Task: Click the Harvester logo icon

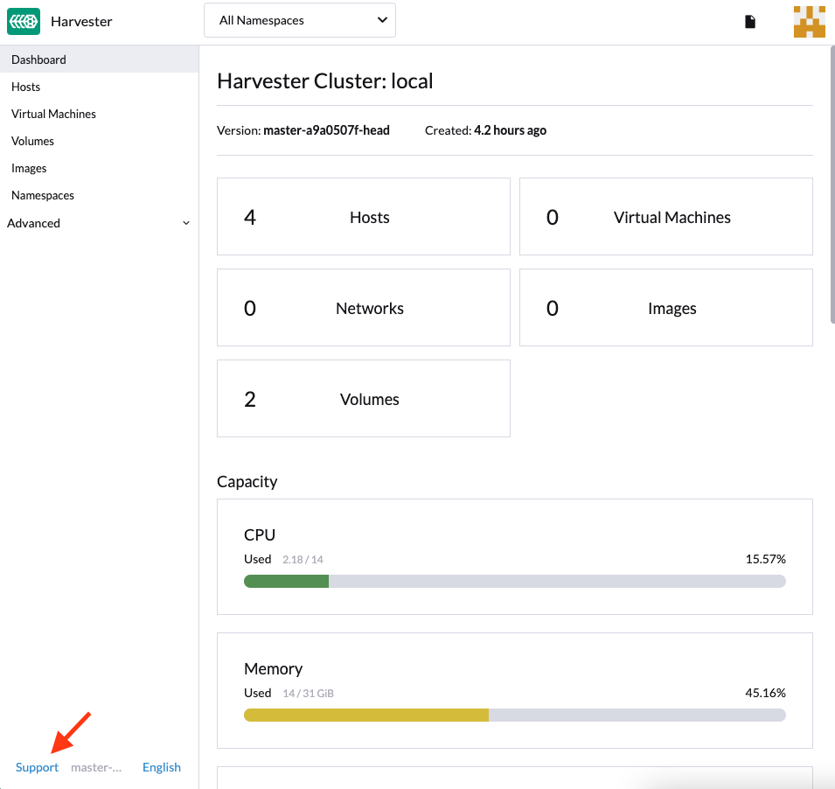Action: tap(23, 21)
